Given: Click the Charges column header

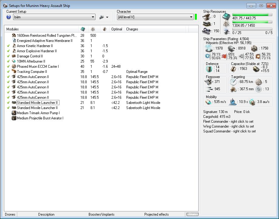Looking at the screenshot, I should 155,29.
